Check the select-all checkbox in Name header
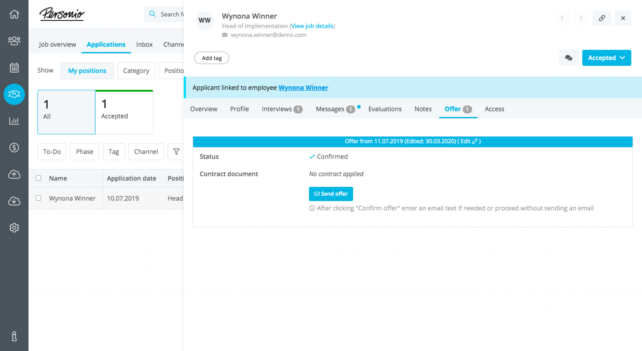The image size is (642, 351). (38, 178)
